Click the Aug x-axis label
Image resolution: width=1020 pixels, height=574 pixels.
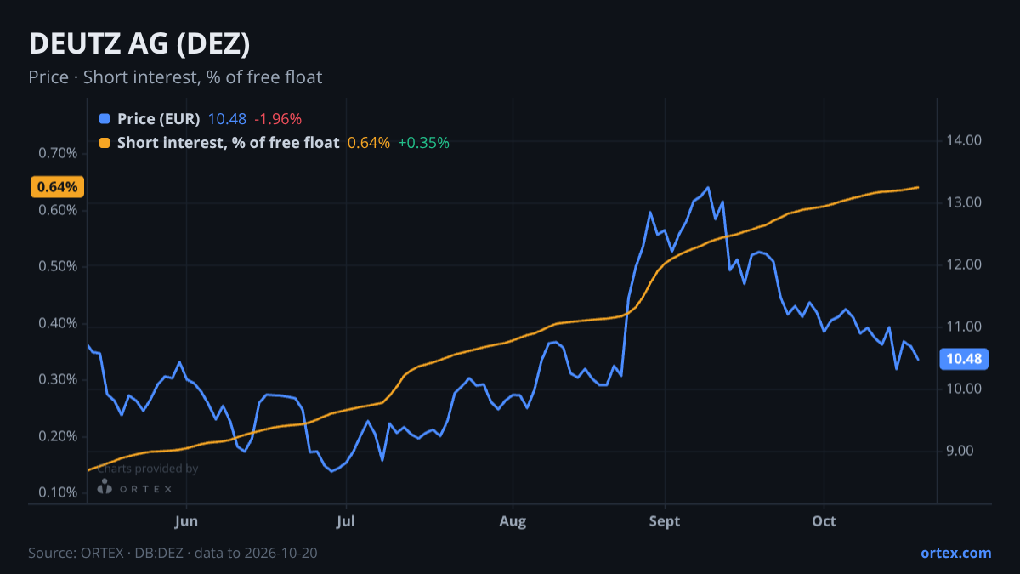(513, 521)
